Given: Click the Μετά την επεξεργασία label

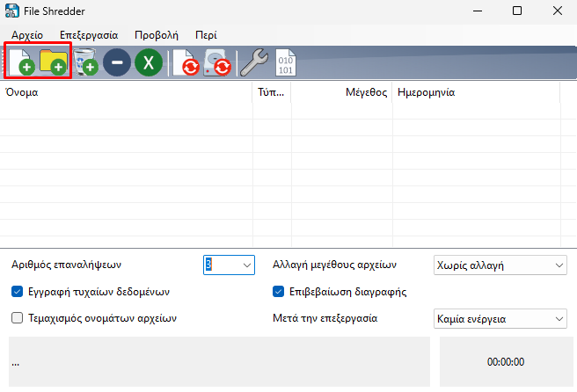Looking at the screenshot, I should pyautogui.click(x=325, y=318).
